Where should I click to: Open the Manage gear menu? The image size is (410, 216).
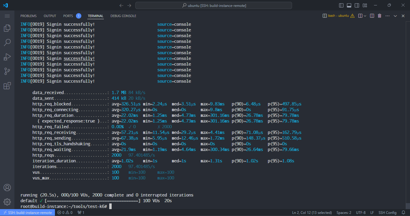7,202
